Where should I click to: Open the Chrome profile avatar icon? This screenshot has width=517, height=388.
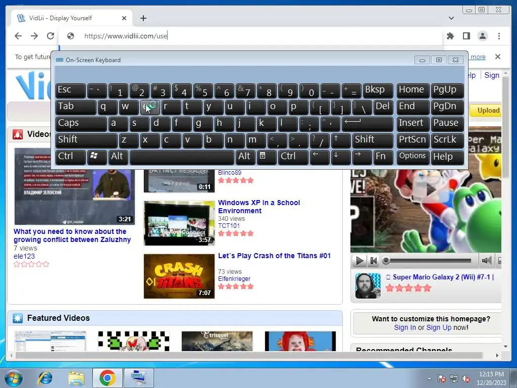pos(482,36)
